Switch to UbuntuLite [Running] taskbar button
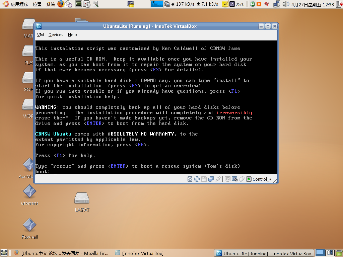 (x=264, y=253)
